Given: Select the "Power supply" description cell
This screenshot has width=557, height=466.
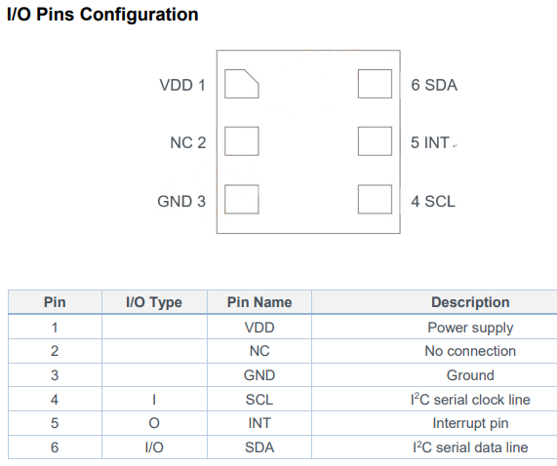Looking at the screenshot, I should [x=470, y=328].
